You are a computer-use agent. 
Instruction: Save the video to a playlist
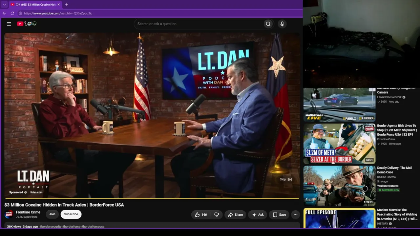[x=279, y=215]
